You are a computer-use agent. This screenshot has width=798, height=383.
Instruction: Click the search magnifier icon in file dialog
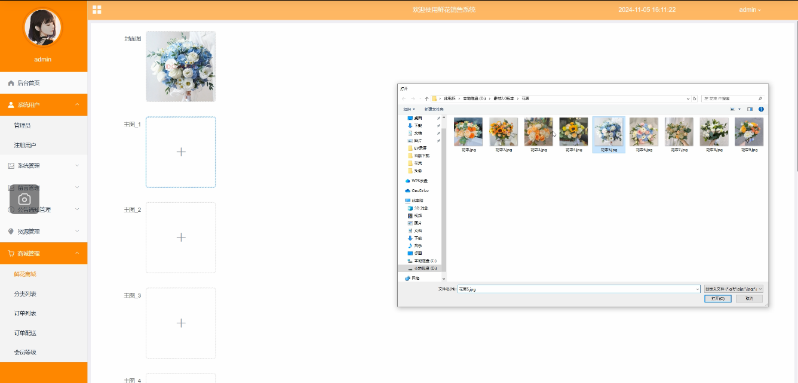coord(760,98)
